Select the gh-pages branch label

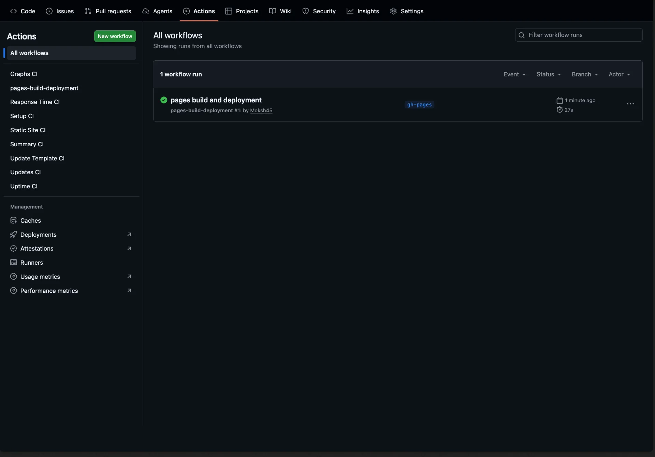click(419, 105)
